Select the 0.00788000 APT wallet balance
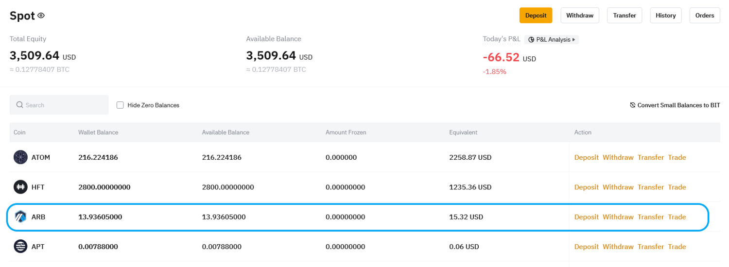 [x=98, y=247]
